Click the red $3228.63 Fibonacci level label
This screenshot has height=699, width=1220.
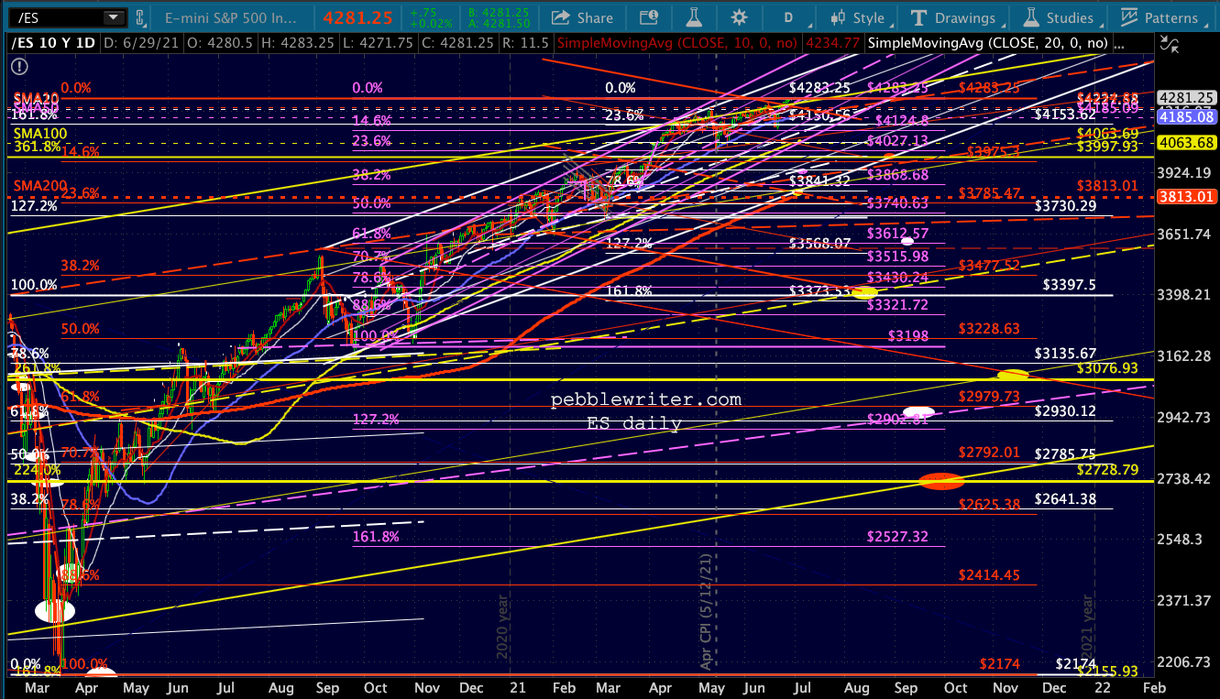tap(989, 328)
